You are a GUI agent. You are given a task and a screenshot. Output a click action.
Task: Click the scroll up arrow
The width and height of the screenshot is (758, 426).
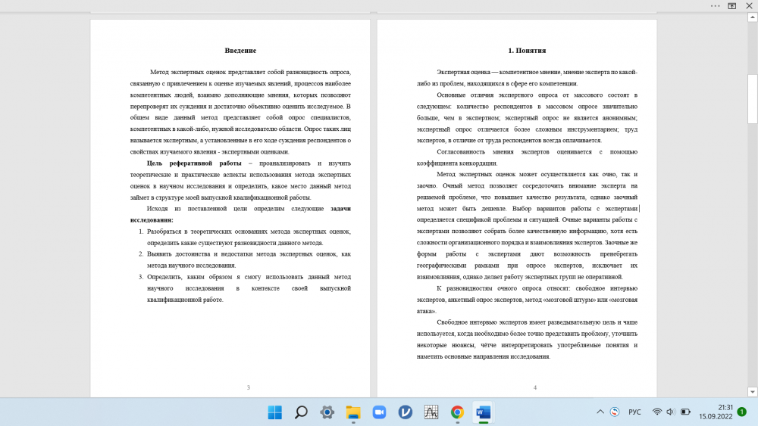752,18
